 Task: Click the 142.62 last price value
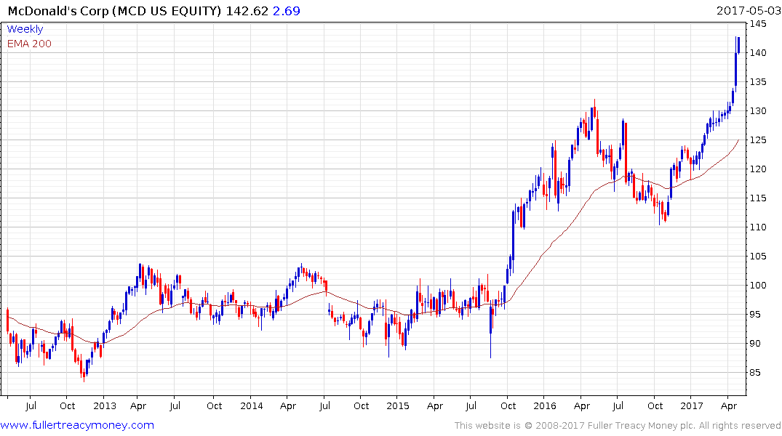247,11
